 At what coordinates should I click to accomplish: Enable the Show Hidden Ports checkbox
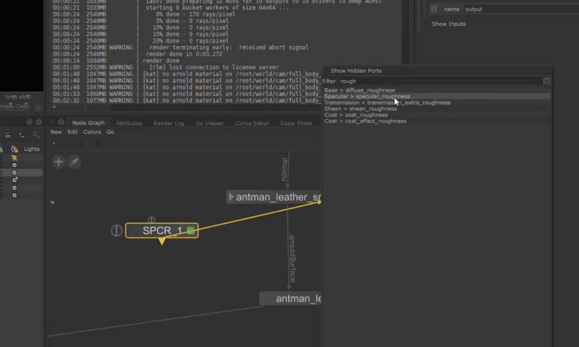(x=327, y=71)
